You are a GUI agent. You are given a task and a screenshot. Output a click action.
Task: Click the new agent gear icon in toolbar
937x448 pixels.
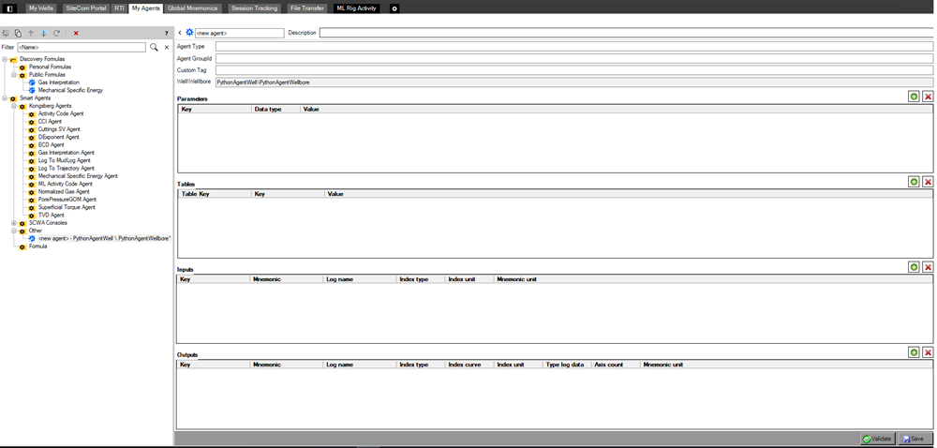pos(6,34)
